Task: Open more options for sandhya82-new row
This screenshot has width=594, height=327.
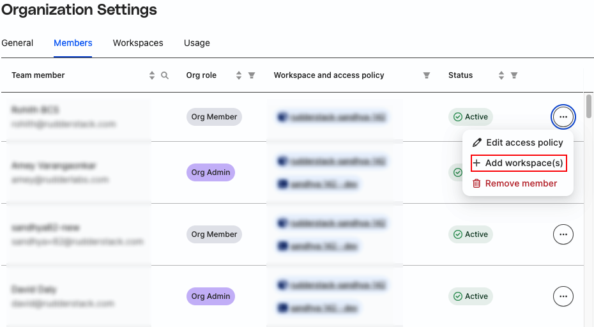Action: (x=563, y=234)
